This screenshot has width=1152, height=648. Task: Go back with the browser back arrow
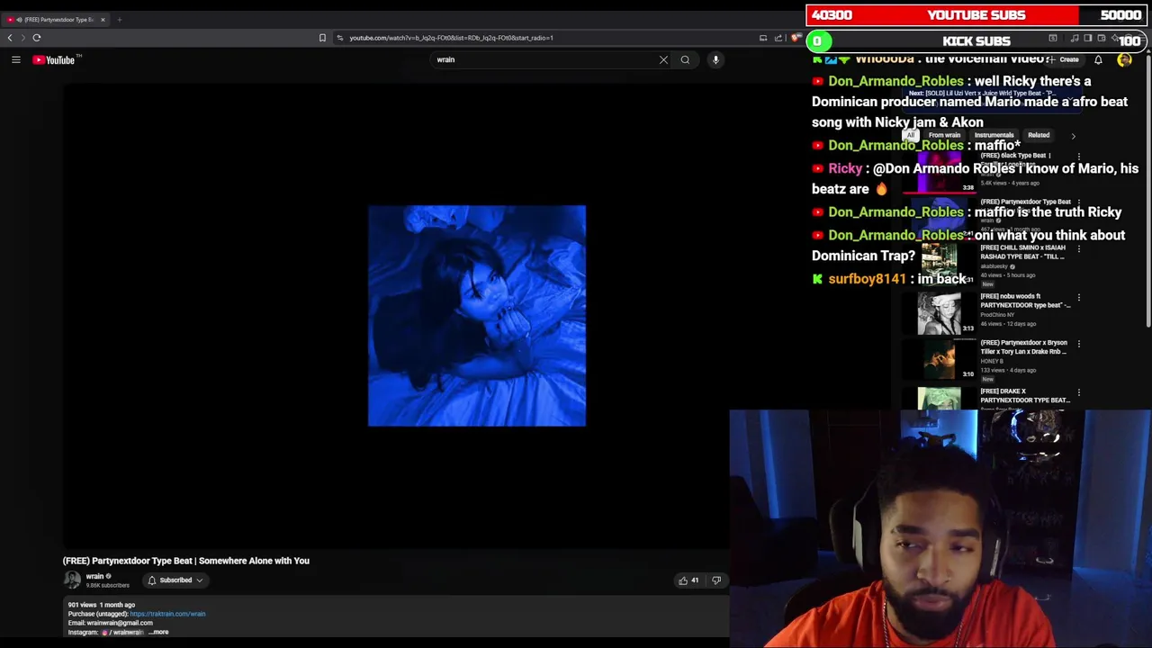coord(10,38)
